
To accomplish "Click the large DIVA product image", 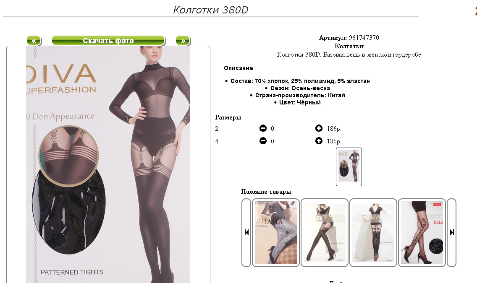I will pyautogui.click(x=108, y=164).
